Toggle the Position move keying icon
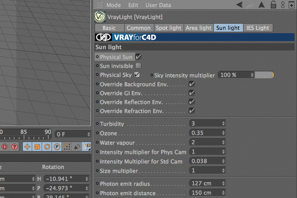Screen dimensions: 297x198 (27, 147)
